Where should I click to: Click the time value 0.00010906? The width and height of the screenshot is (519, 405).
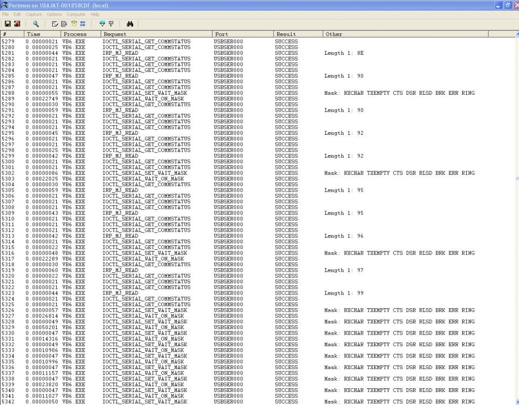tap(42, 350)
